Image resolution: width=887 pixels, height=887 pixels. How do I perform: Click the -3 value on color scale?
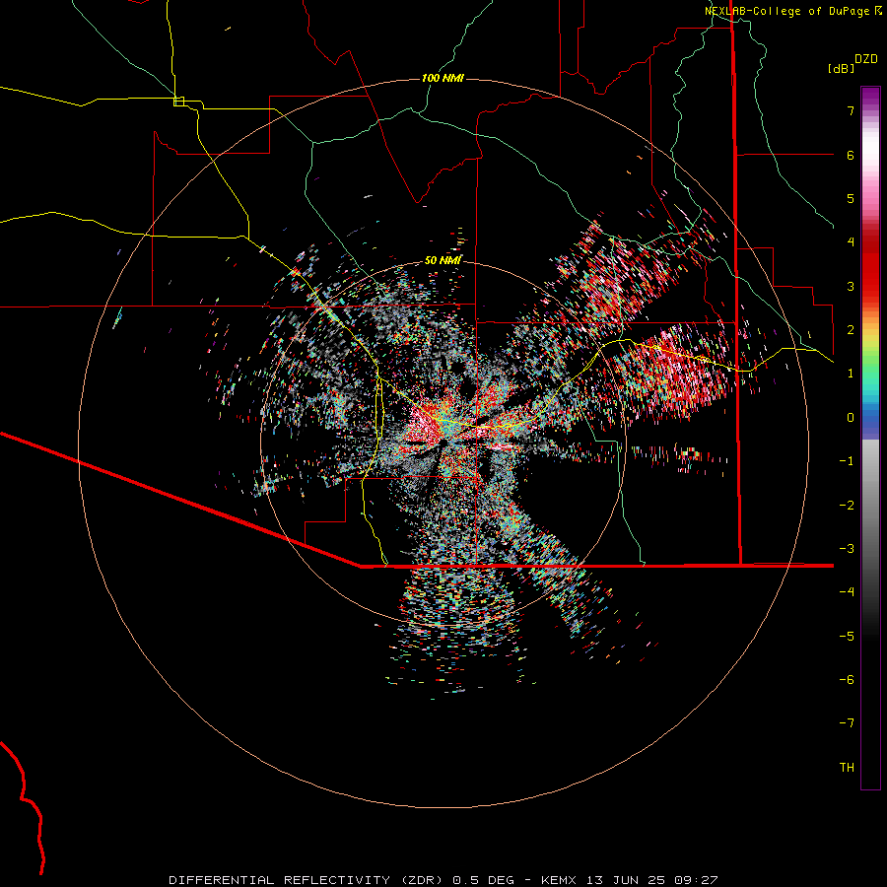click(x=847, y=549)
